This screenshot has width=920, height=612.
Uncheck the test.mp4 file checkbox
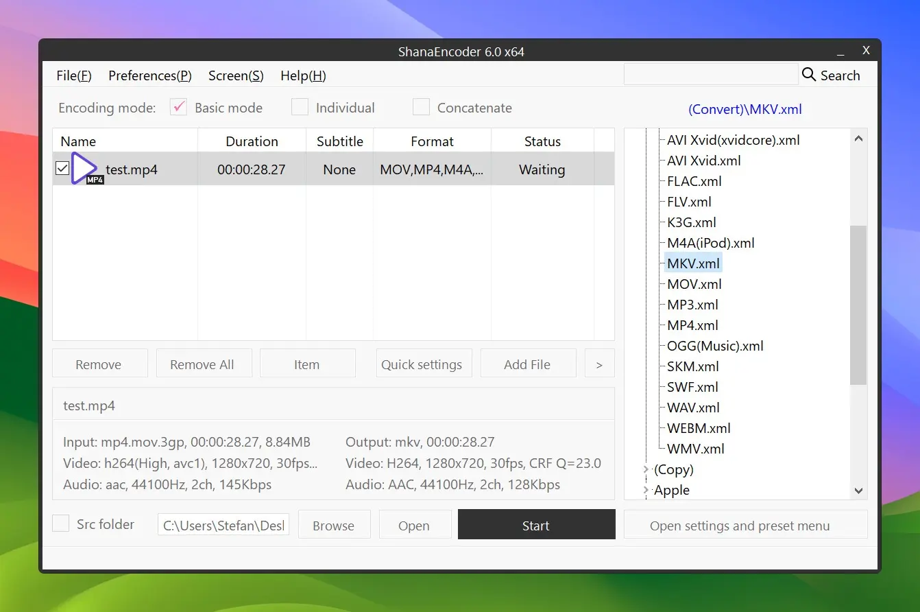pos(62,168)
